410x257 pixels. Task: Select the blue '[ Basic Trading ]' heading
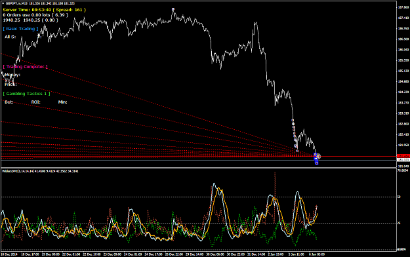point(20,29)
